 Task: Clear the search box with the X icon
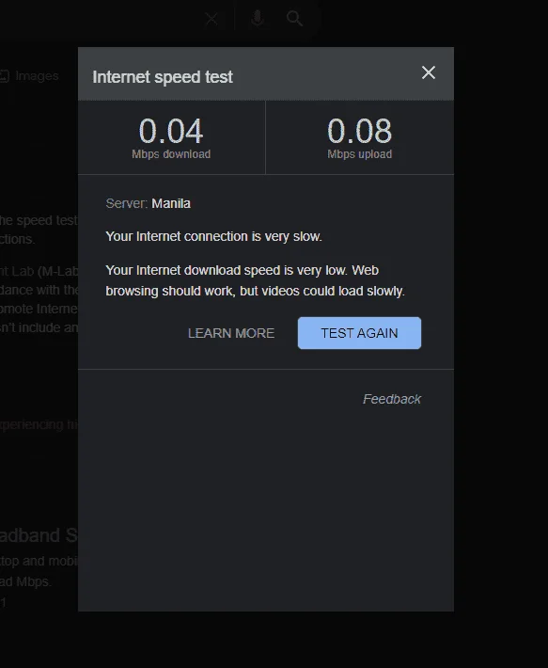pyautogui.click(x=211, y=19)
